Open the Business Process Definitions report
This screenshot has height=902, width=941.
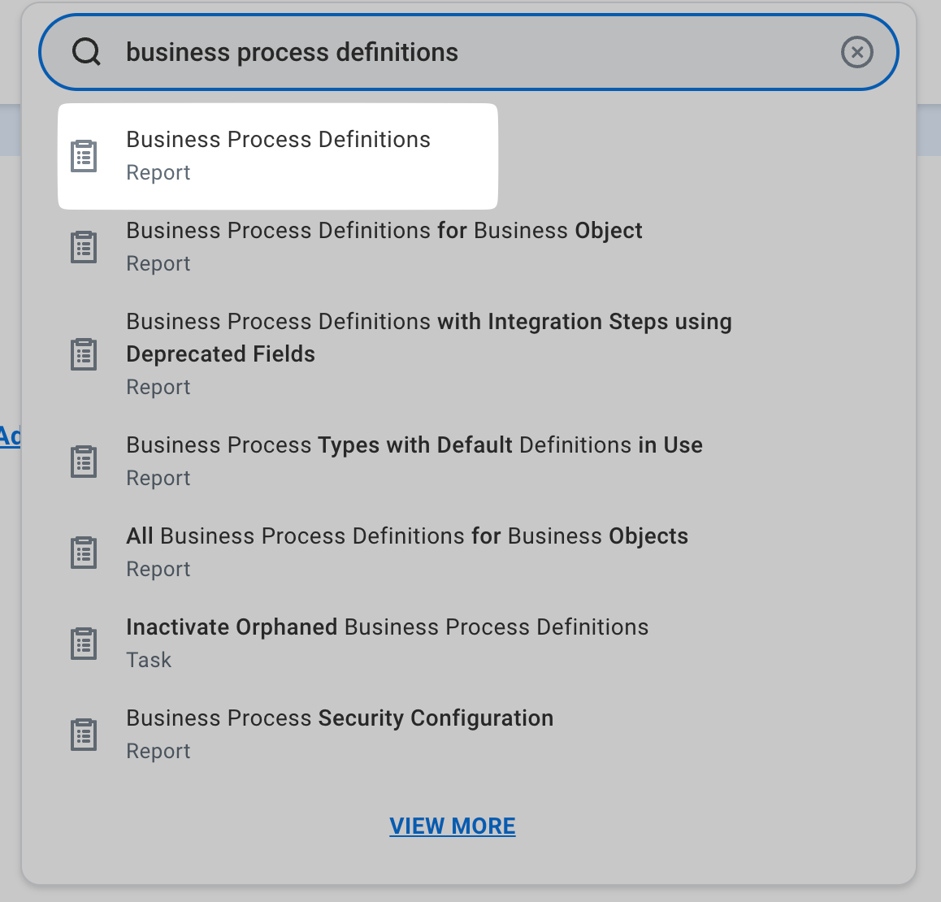pyautogui.click(x=278, y=156)
